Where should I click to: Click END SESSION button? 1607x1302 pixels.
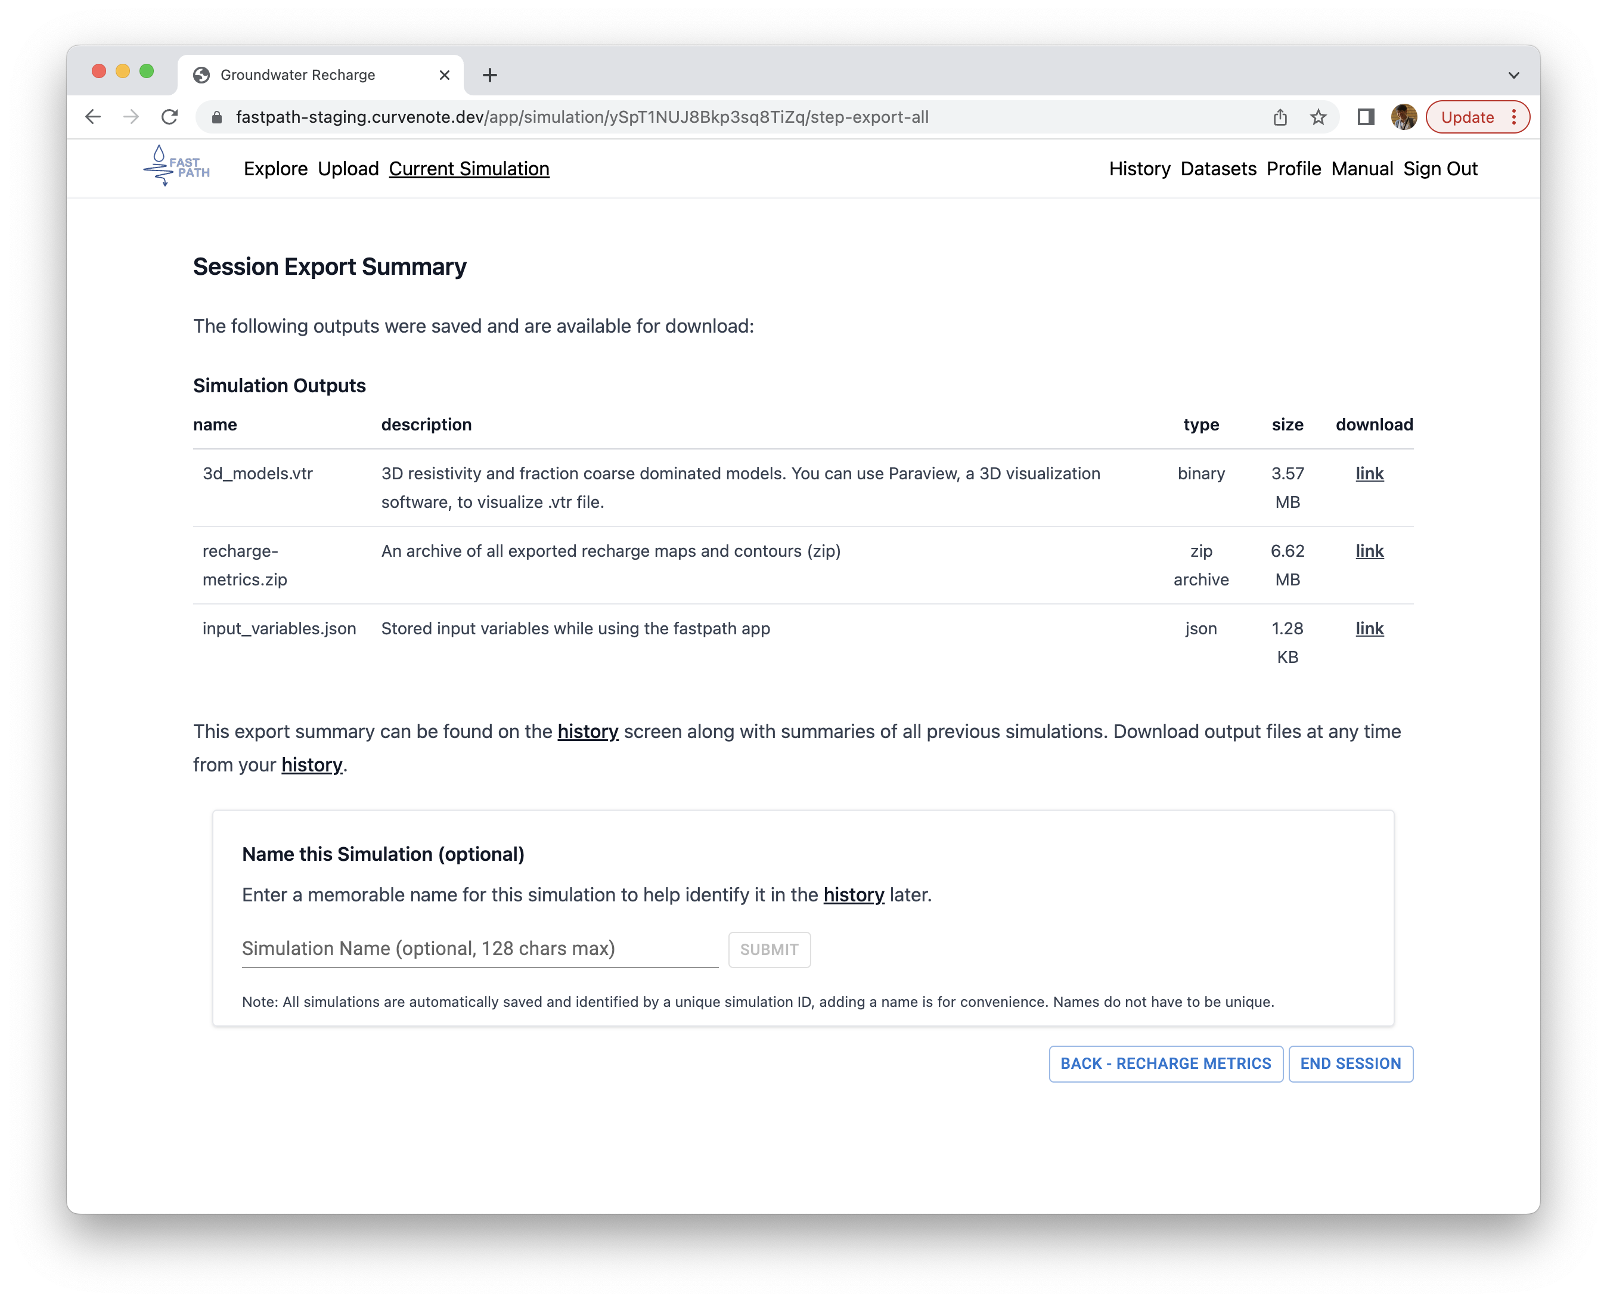tap(1349, 1063)
